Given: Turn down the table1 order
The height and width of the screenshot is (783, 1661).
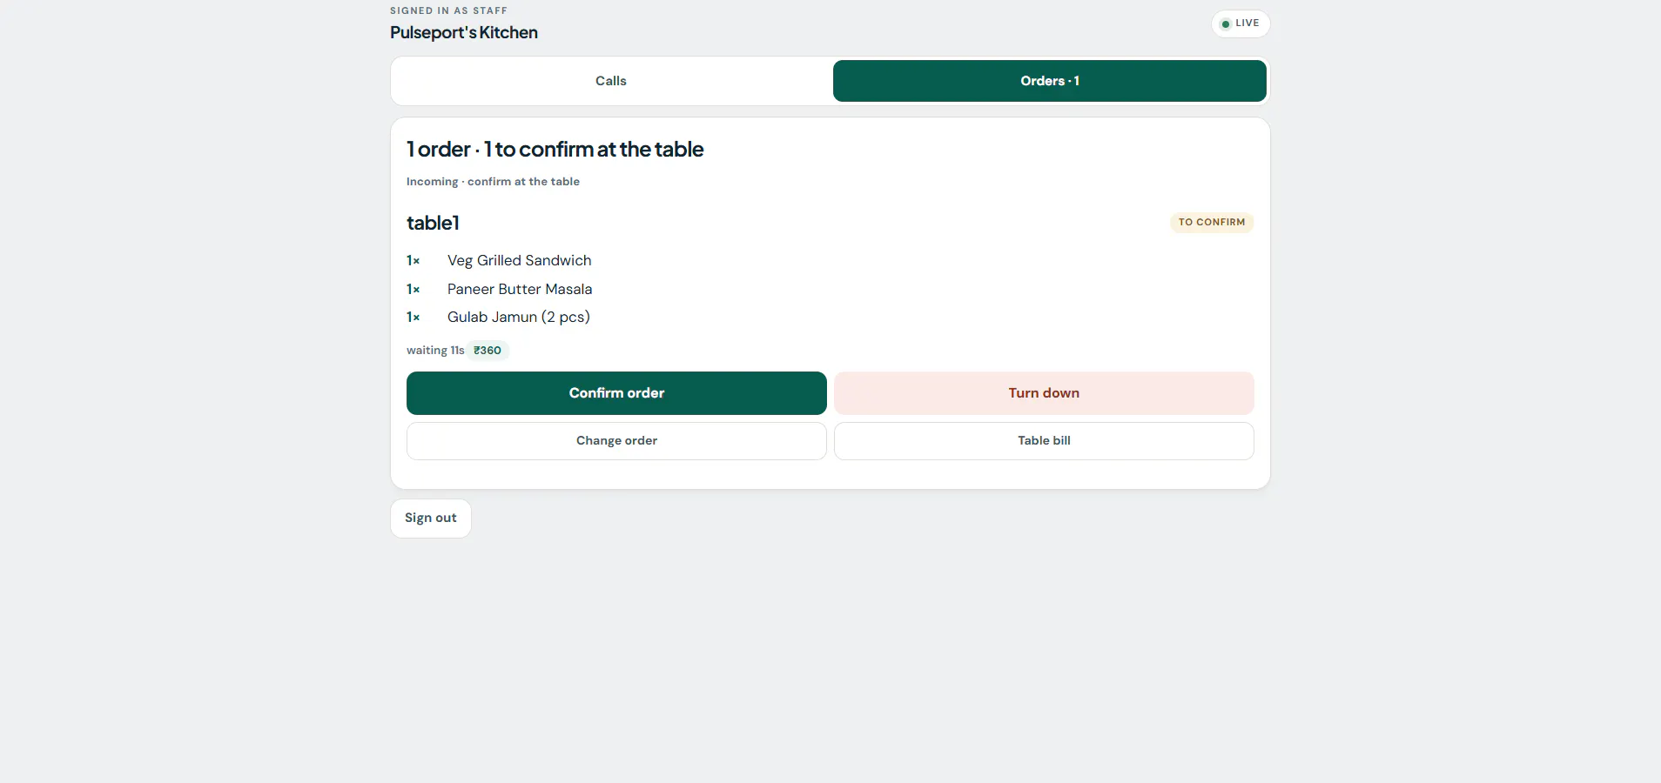Looking at the screenshot, I should coord(1044,393).
